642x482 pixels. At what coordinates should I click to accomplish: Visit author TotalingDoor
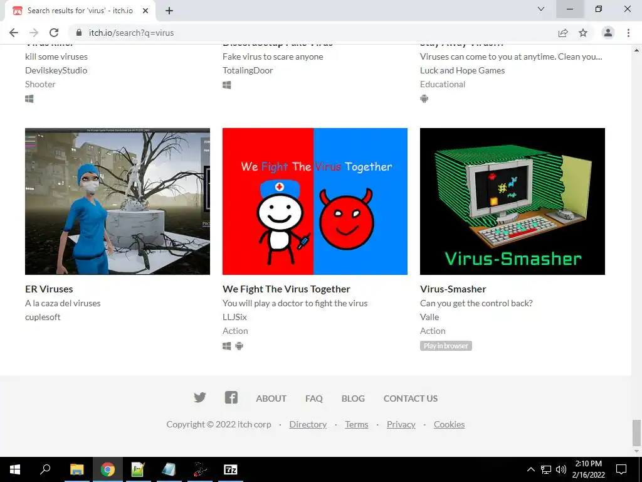pyautogui.click(x=248, y=70)
